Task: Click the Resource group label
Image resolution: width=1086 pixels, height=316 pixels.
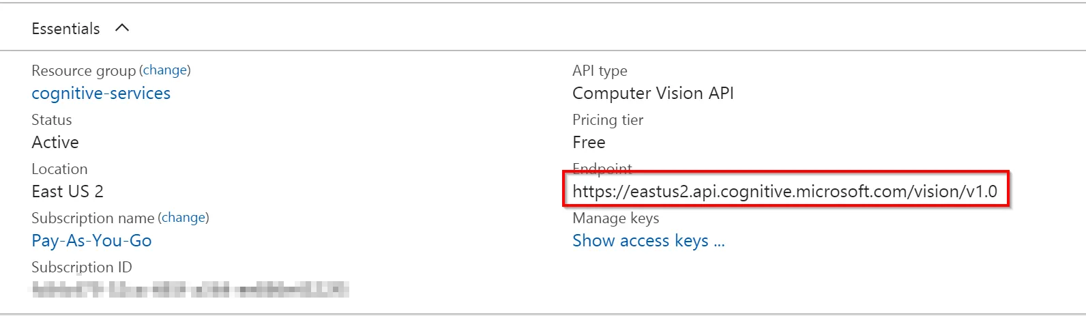Action: 83,71
